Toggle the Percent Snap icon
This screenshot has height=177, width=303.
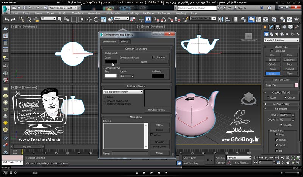point(170,19)
